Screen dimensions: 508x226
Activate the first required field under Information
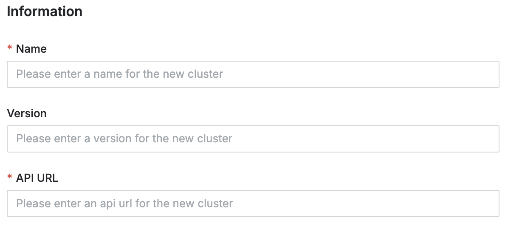coord(253,74)
